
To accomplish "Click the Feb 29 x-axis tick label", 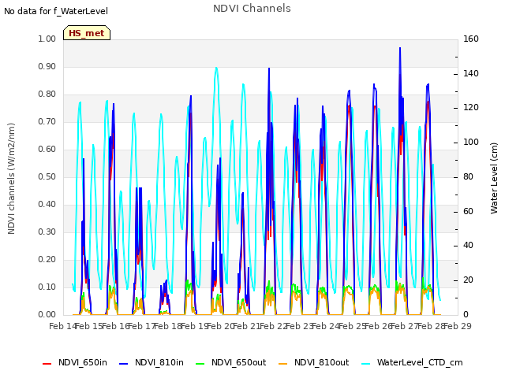I will tap(458, 326).
